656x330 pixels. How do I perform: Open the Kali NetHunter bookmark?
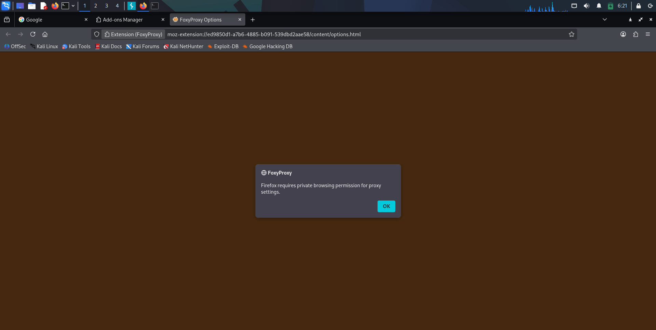click(183, 46)
